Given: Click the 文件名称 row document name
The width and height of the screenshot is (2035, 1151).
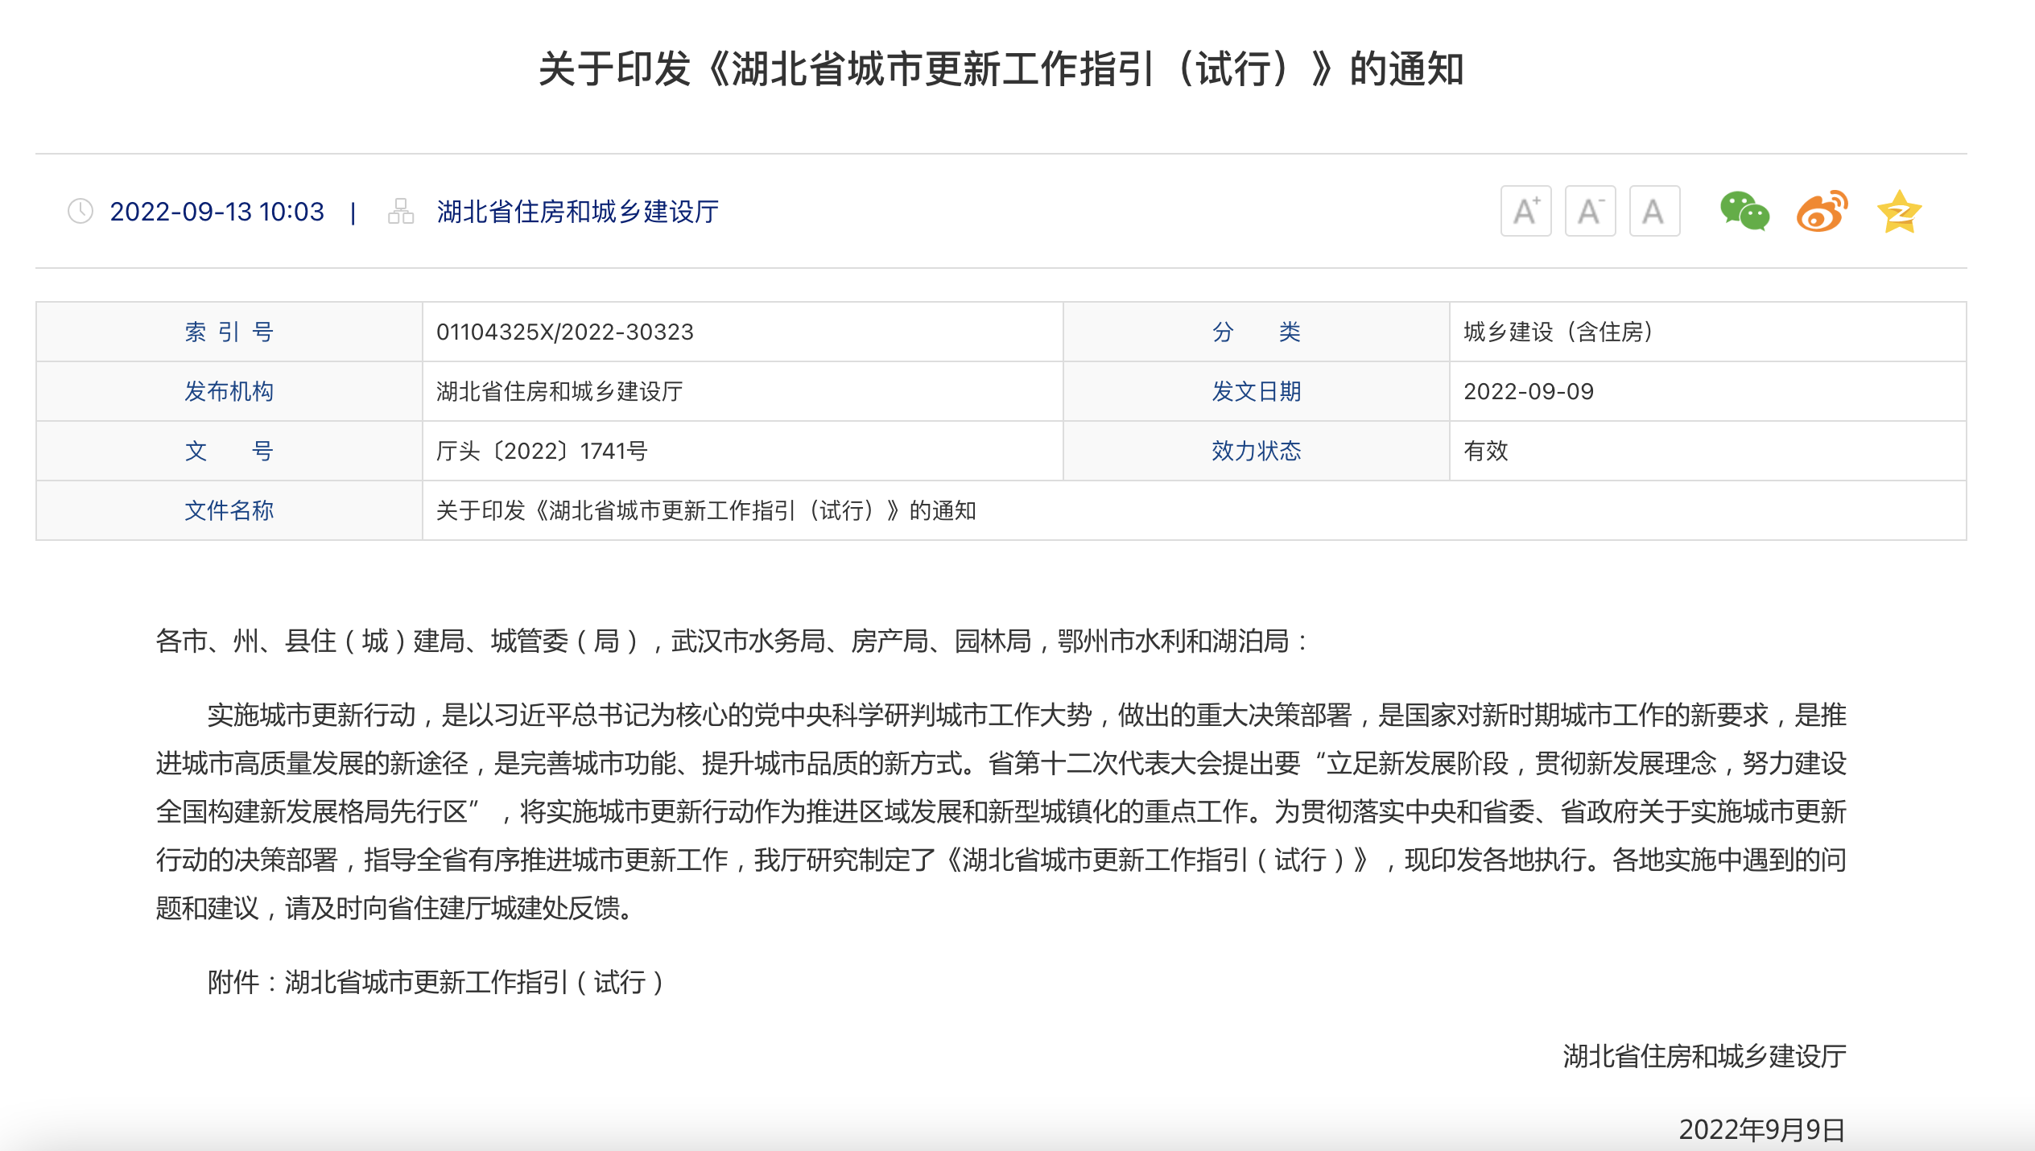Looking at the screenshot, I should pos(705,510).
